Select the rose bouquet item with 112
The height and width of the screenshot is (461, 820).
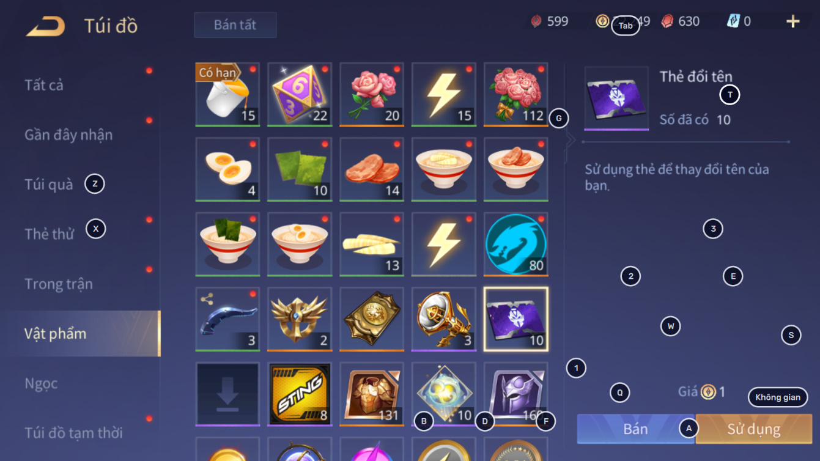(516, 95)
